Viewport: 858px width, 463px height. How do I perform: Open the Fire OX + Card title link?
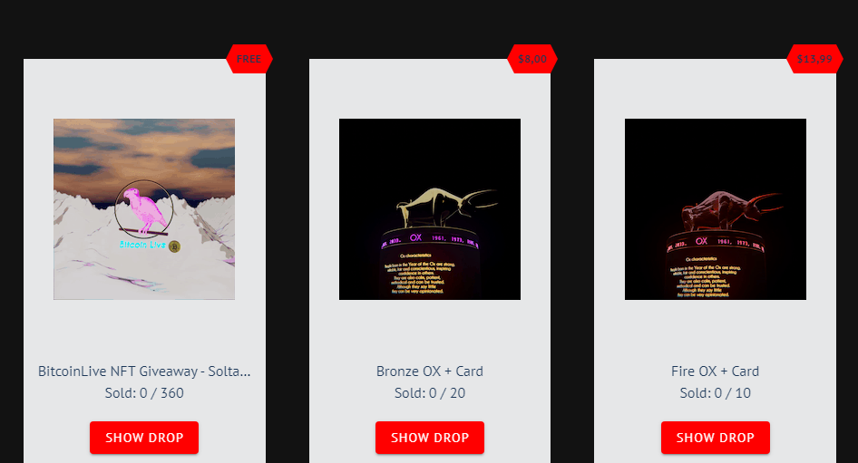pyautogui.click(x=716, y=371)
